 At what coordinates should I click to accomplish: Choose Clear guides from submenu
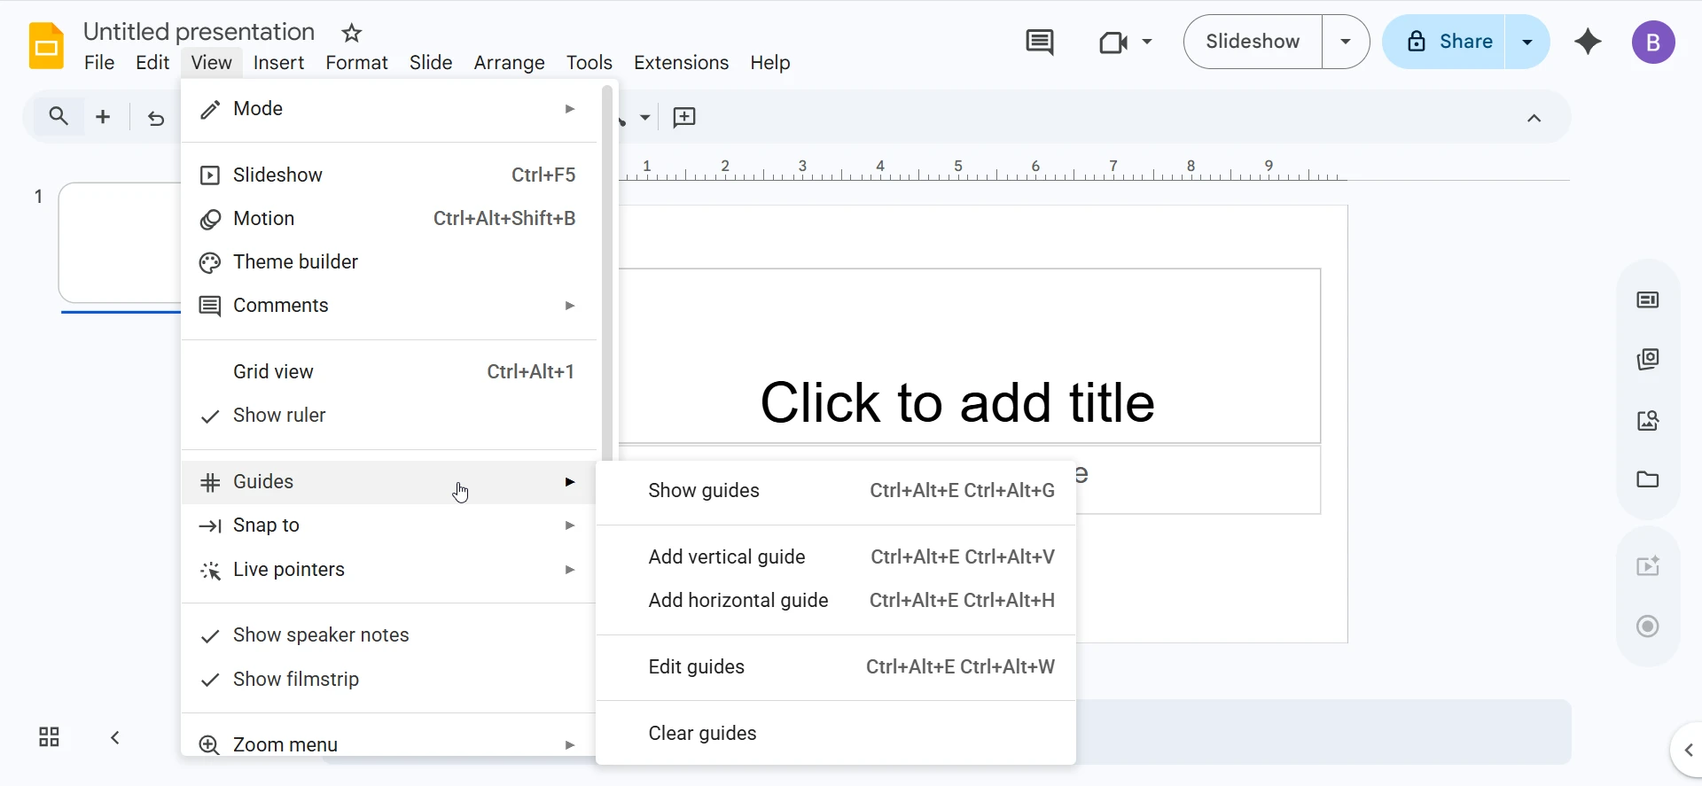coord(702,734)
